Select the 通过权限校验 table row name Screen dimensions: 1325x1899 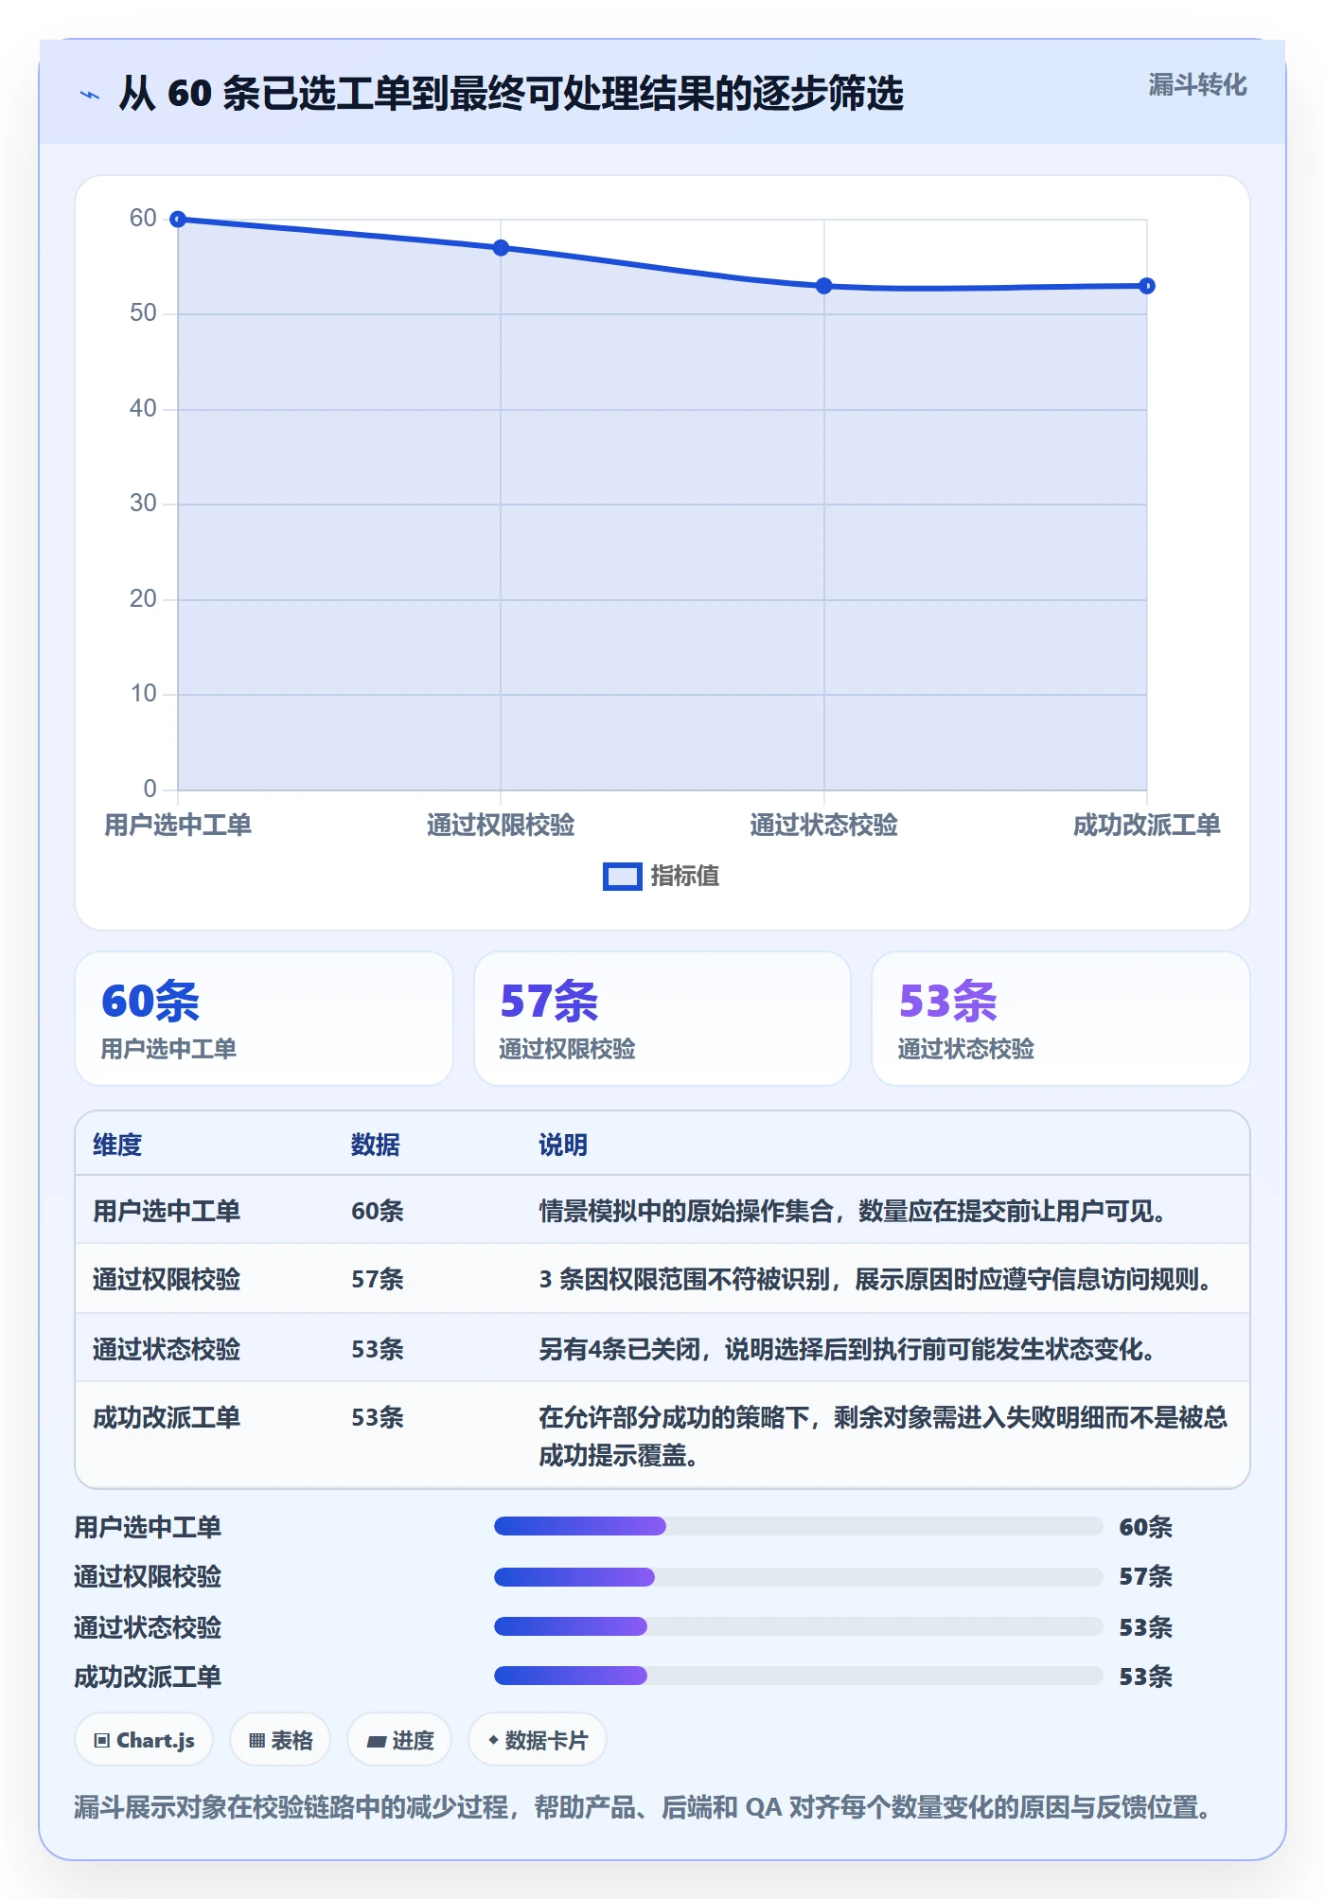point(167,1279)
